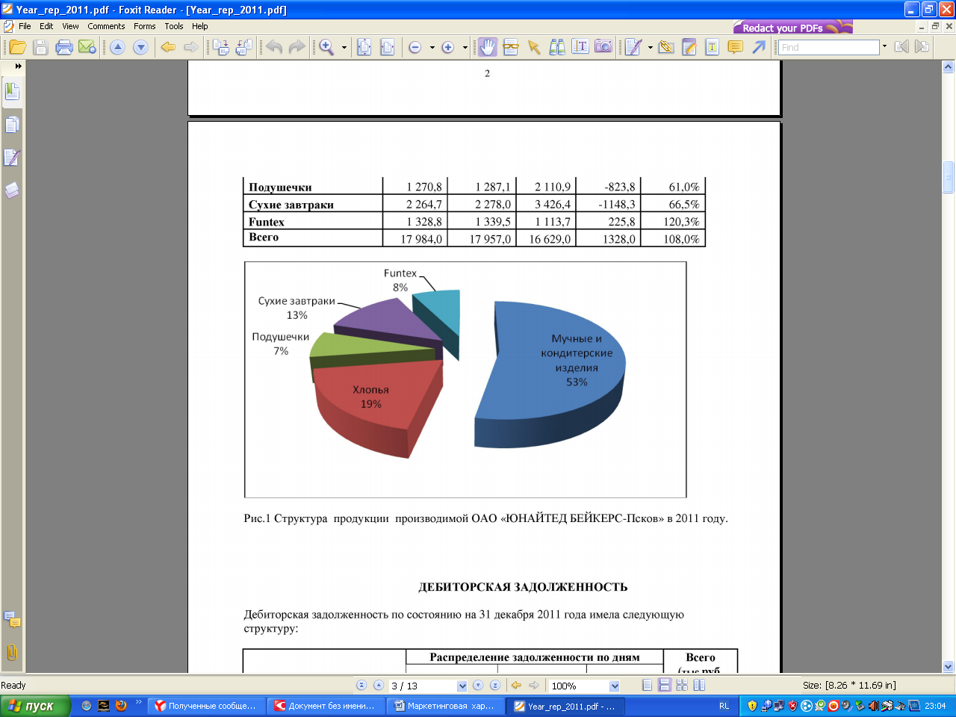Click the Note comment bubble tool
956x717 pixels.
(735, 47)
